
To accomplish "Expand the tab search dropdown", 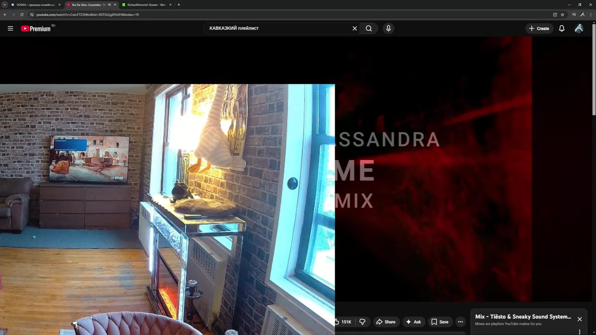I will [x=4, y=5].
